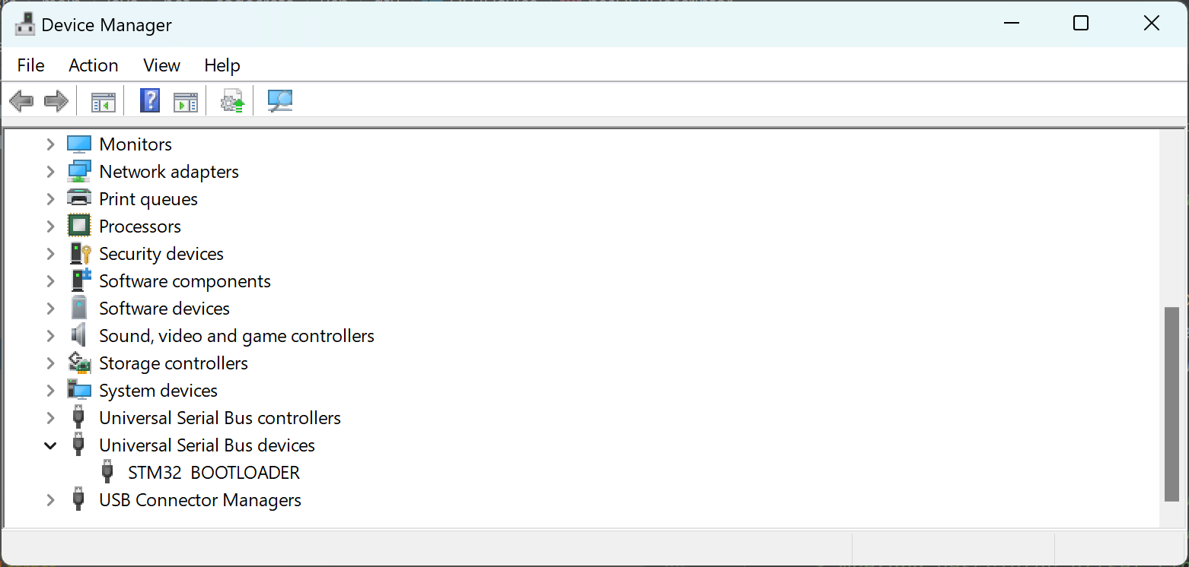Open the File menu

point(30,65)
